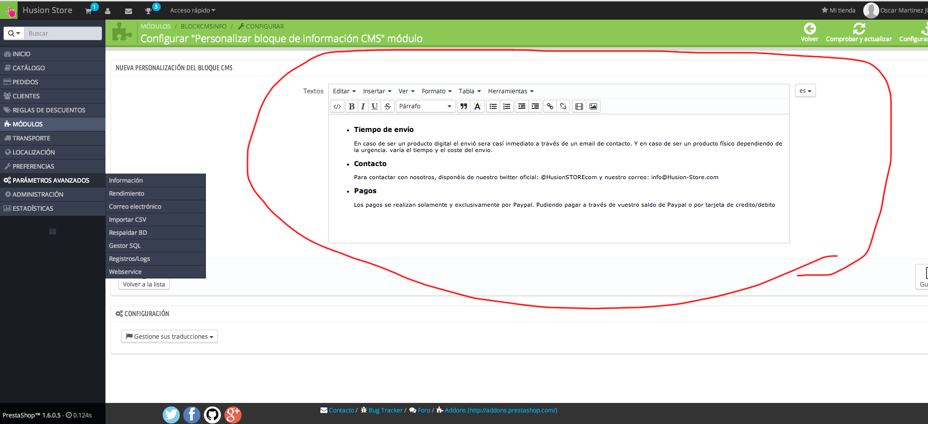The height and width of the screenshot is (424, 928).
Task: Insert an image into the editor
Action: [x=593, y=106]
